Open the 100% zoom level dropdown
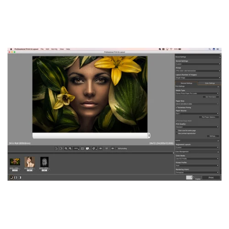 coord(76,148)
